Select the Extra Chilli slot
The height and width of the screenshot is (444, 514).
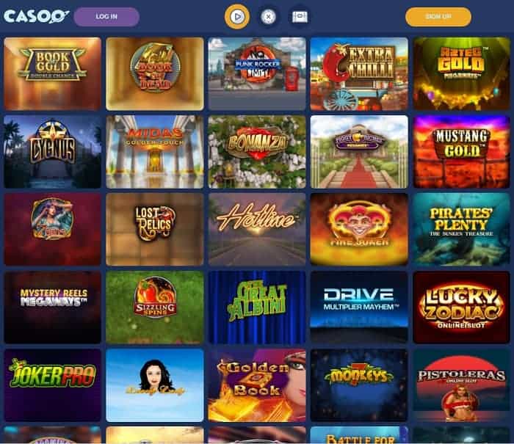point(359,73)
